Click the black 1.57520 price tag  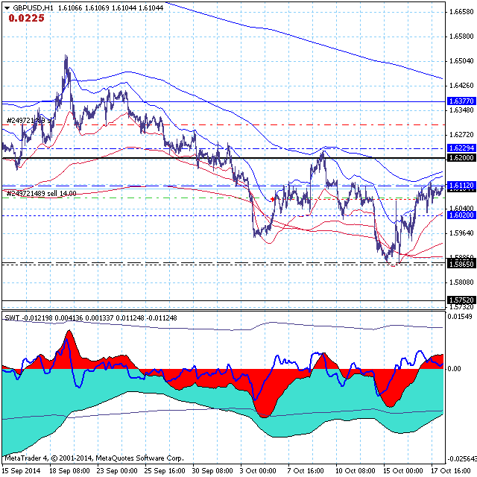461,300
